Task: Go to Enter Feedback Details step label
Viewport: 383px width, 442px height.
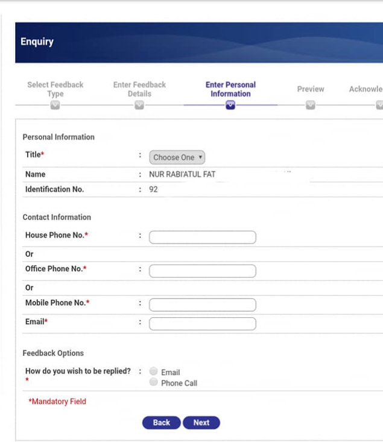Action: click(x=139, y=89)
